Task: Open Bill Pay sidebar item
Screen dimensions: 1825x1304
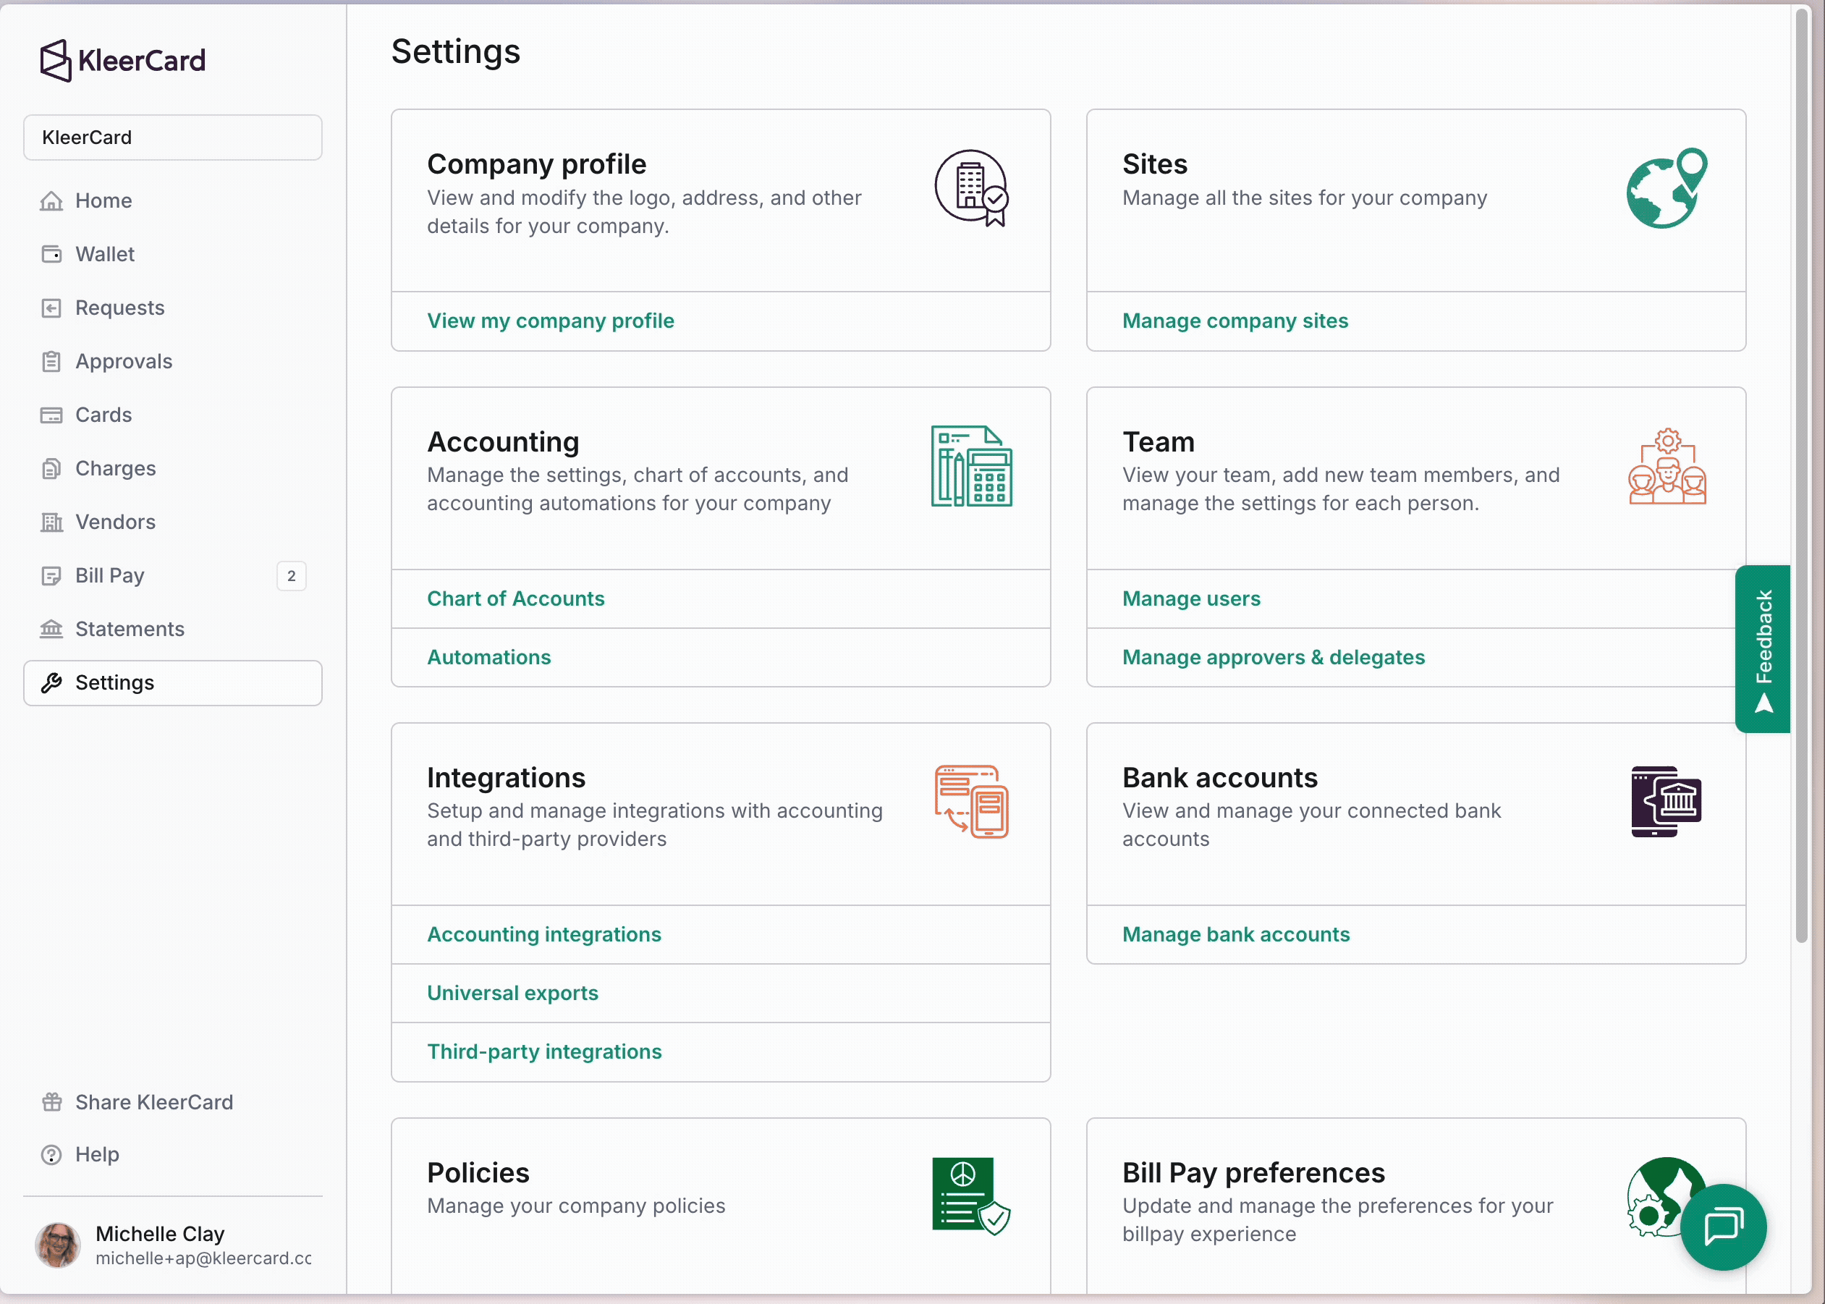Action: pos(109,576)
